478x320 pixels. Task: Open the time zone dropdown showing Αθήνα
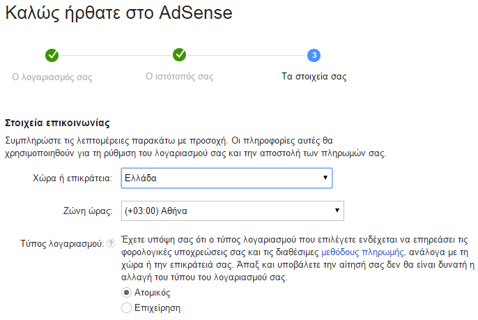[x=232, y=211]
